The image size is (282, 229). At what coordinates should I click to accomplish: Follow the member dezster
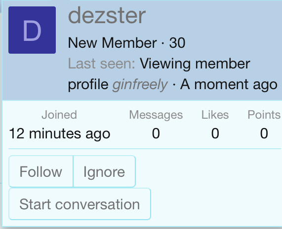click(41, 171)
